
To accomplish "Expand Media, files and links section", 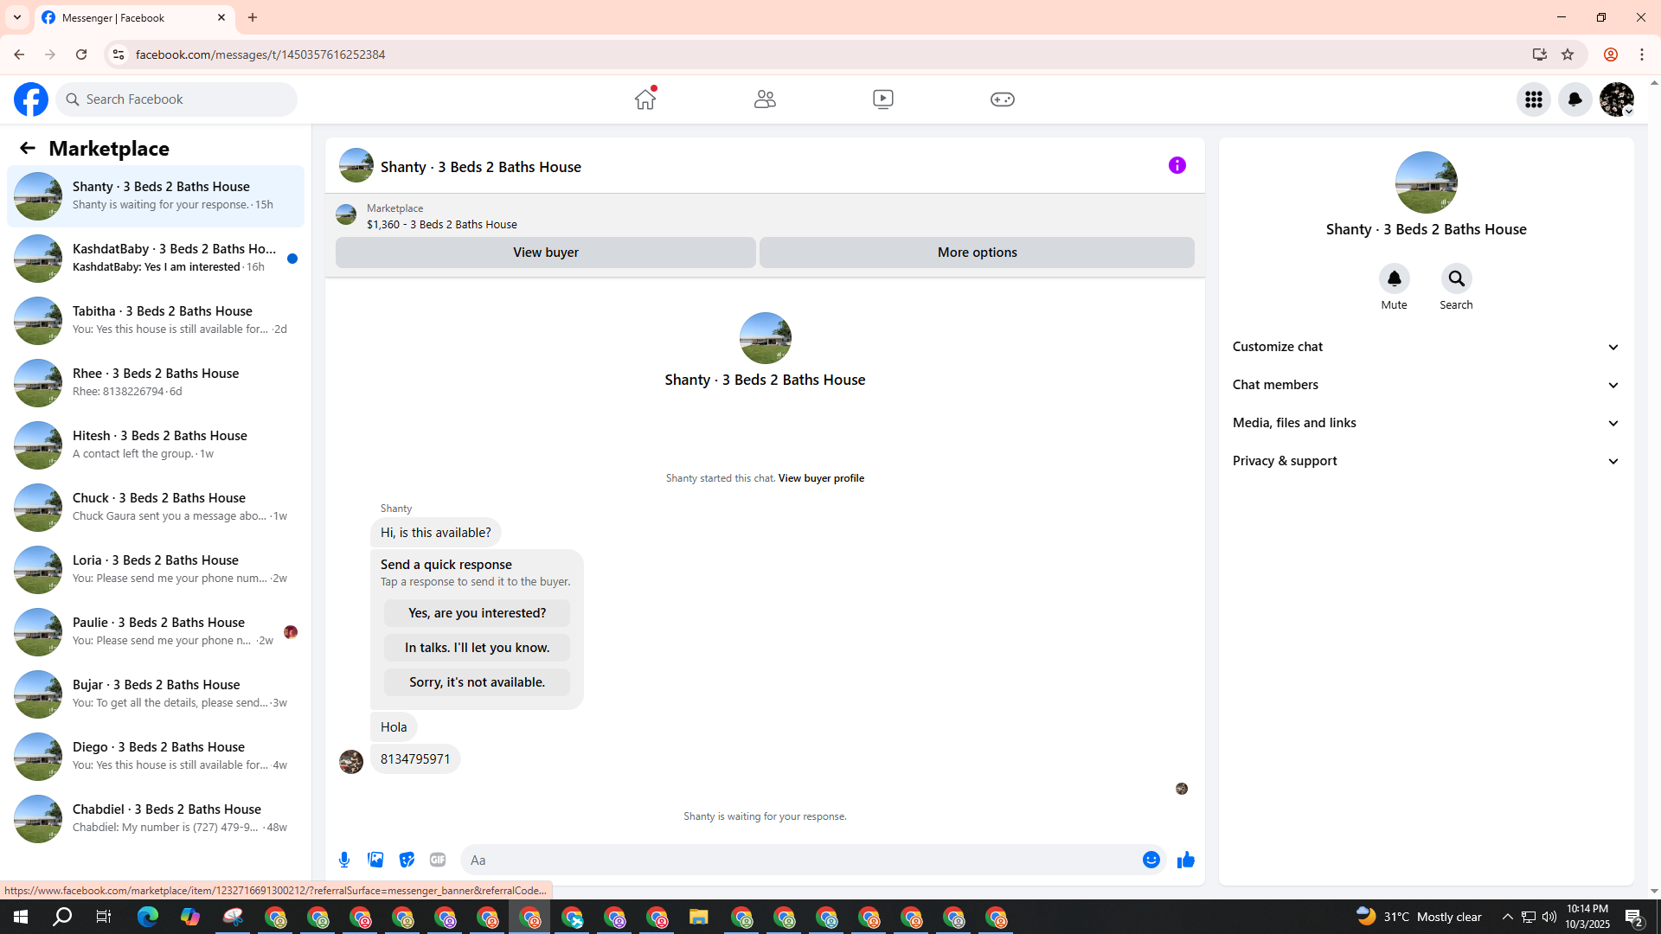I will click(x=1426, y=423).
